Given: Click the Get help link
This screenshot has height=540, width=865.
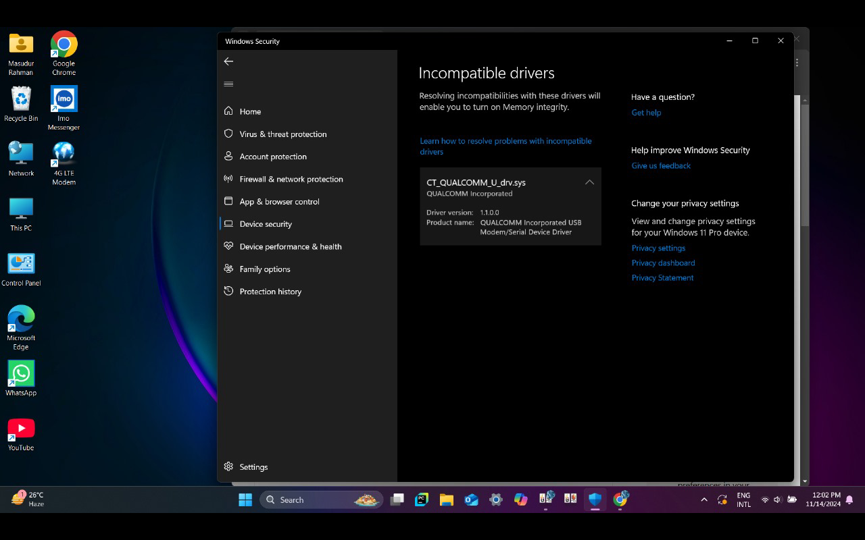Looking at the screenshot, I should [x=646, y=113].
